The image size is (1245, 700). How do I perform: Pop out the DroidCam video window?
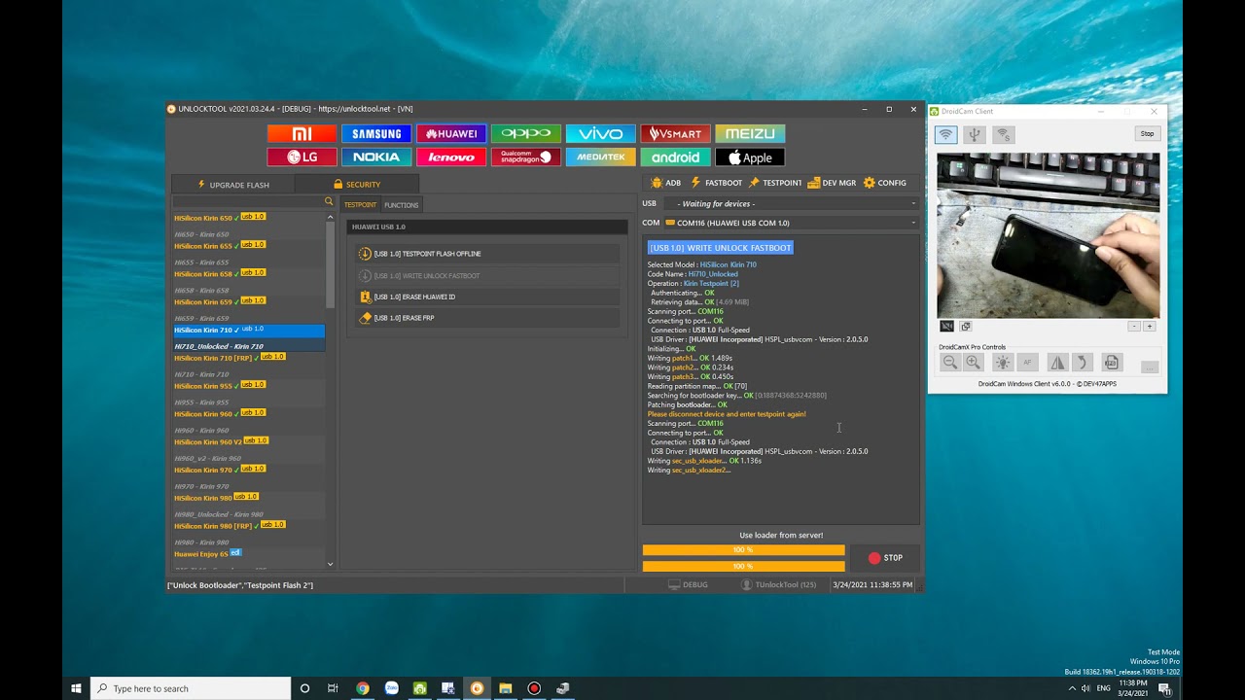pos(966,327)
